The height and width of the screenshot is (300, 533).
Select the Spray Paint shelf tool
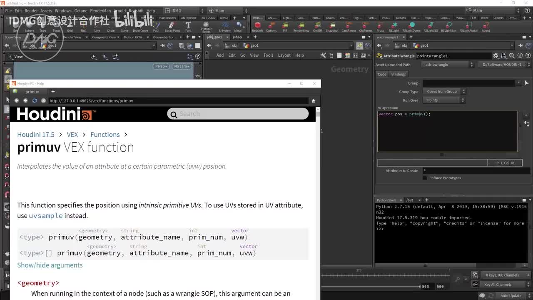click(x=172, y=27)
